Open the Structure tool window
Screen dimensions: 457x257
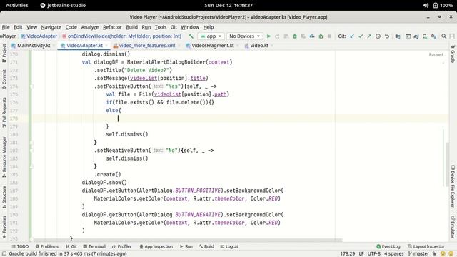[x=4, y=197]
